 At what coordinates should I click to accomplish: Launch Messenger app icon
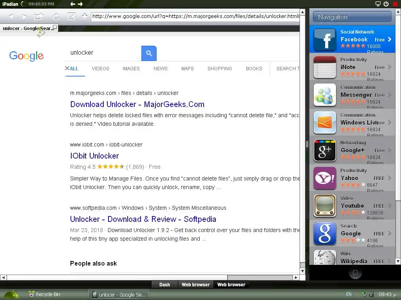pyautogui.click(x=325, y=95)
